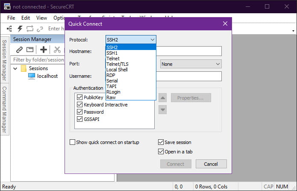
Task: Click the Disconnect chain toolbar icon
Action: click(40, 29)
